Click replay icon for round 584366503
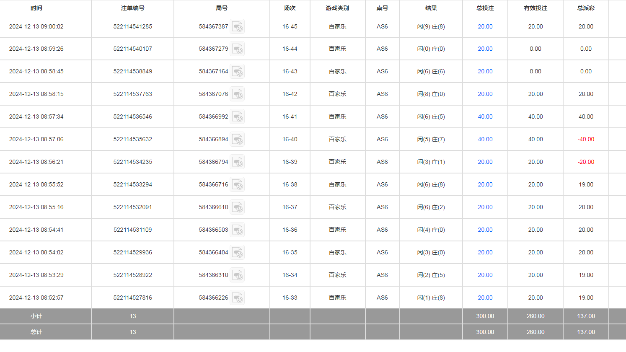Screen dimensions: 626x352 pyautogui.click(x=237, y=230)
